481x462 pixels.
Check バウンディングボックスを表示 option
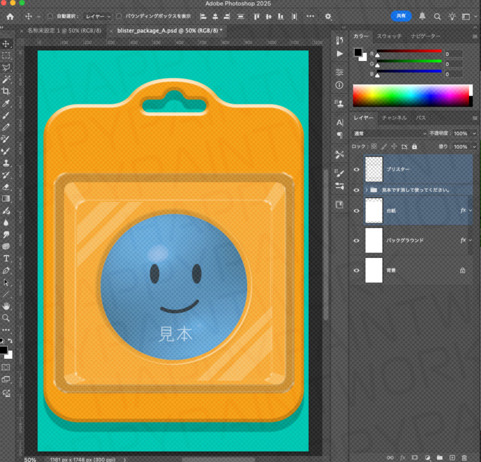click(119, 16)
